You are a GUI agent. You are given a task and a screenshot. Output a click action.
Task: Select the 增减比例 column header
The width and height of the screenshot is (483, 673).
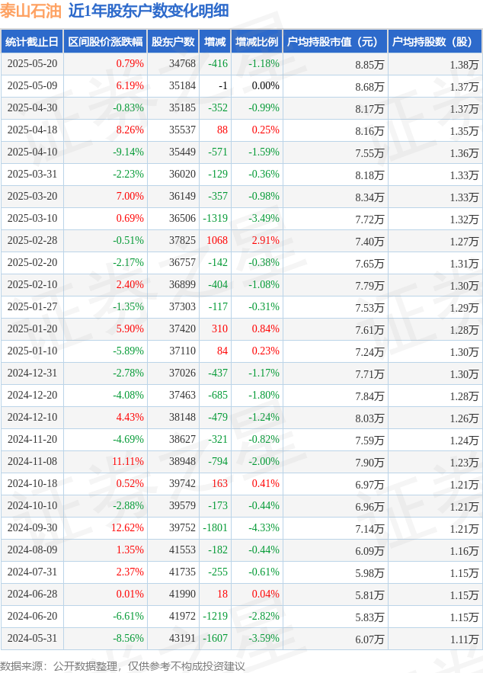coord(257,42)
